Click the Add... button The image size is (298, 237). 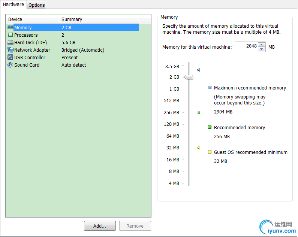click(x=100, y=226)
